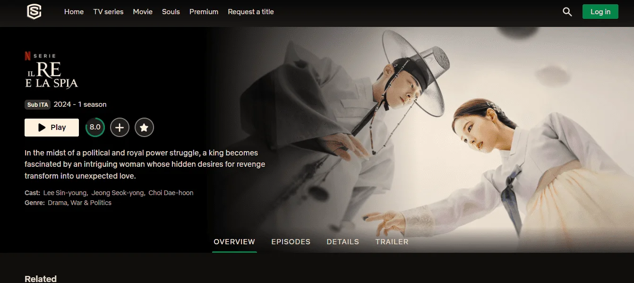This screenshot has width=634, height=283.
Task: Switch to the Overview tab
Action: pyautogui.click(x=234, y=241)
